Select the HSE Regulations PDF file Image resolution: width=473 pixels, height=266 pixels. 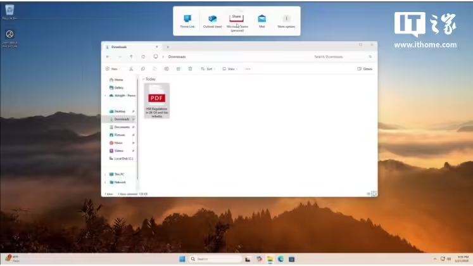[156, 101]
